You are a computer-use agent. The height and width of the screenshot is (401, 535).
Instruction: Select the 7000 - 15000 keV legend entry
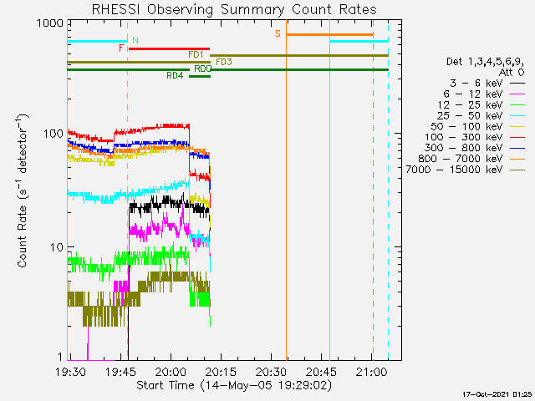466,170
